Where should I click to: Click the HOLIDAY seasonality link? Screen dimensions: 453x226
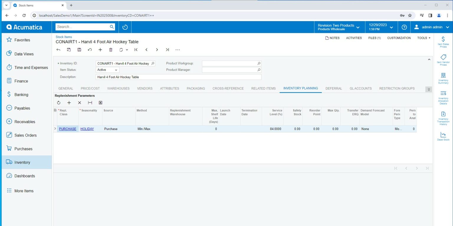click(x=87, y=129)
